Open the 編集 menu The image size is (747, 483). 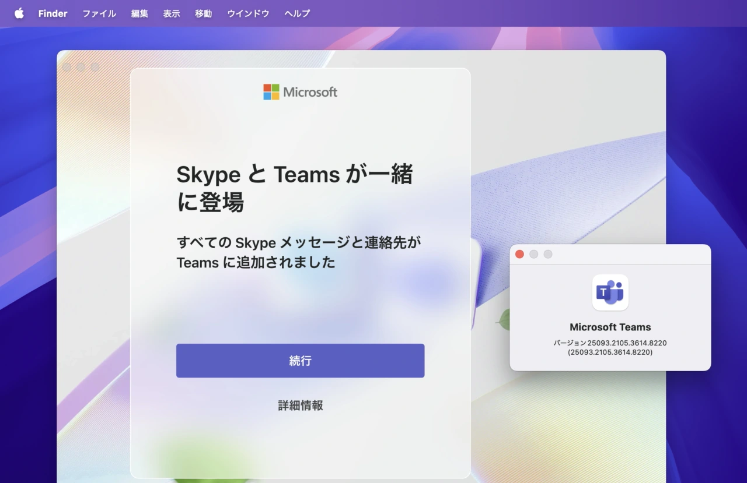(x=139, y=13)
